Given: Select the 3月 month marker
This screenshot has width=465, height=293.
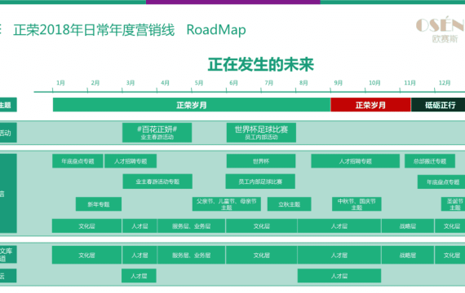Looking at the screenshot, I should (131, 82).
